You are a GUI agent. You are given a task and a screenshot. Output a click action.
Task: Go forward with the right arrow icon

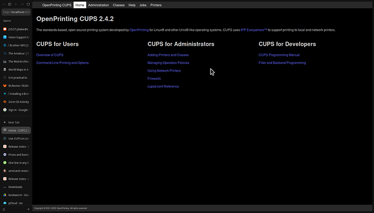tap(22, 4)
